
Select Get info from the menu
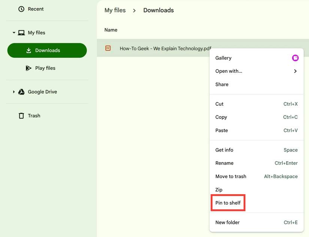point(224,150)
